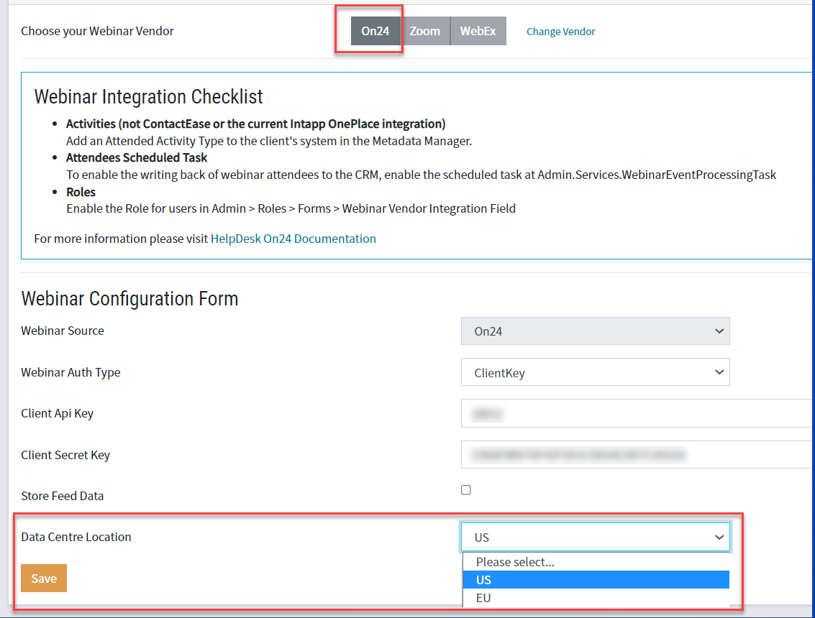Click 'Webinar Configuration Form' heading

(x=130, y=299)
